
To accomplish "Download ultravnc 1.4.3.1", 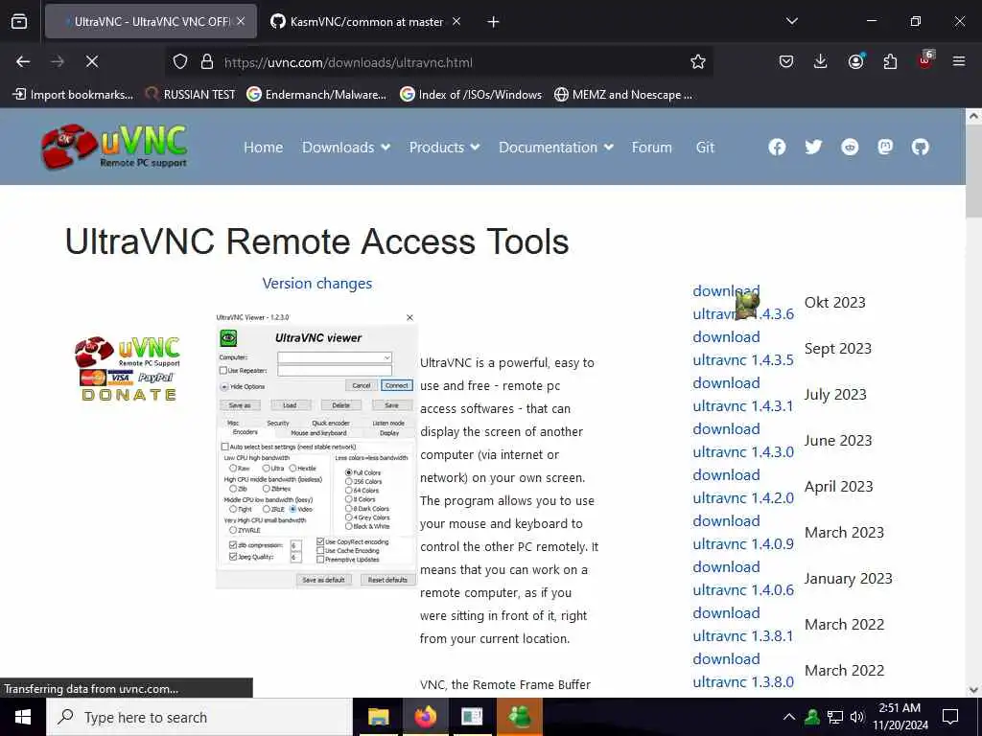I will pyautogui.click(x=743, y=394).
